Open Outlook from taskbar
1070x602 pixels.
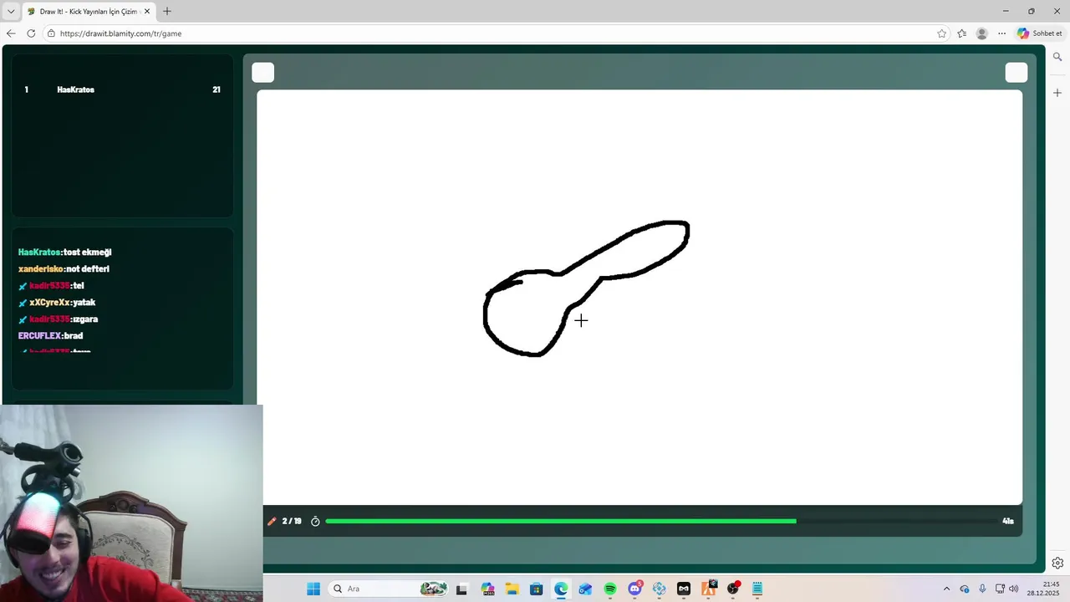[585, 589]
